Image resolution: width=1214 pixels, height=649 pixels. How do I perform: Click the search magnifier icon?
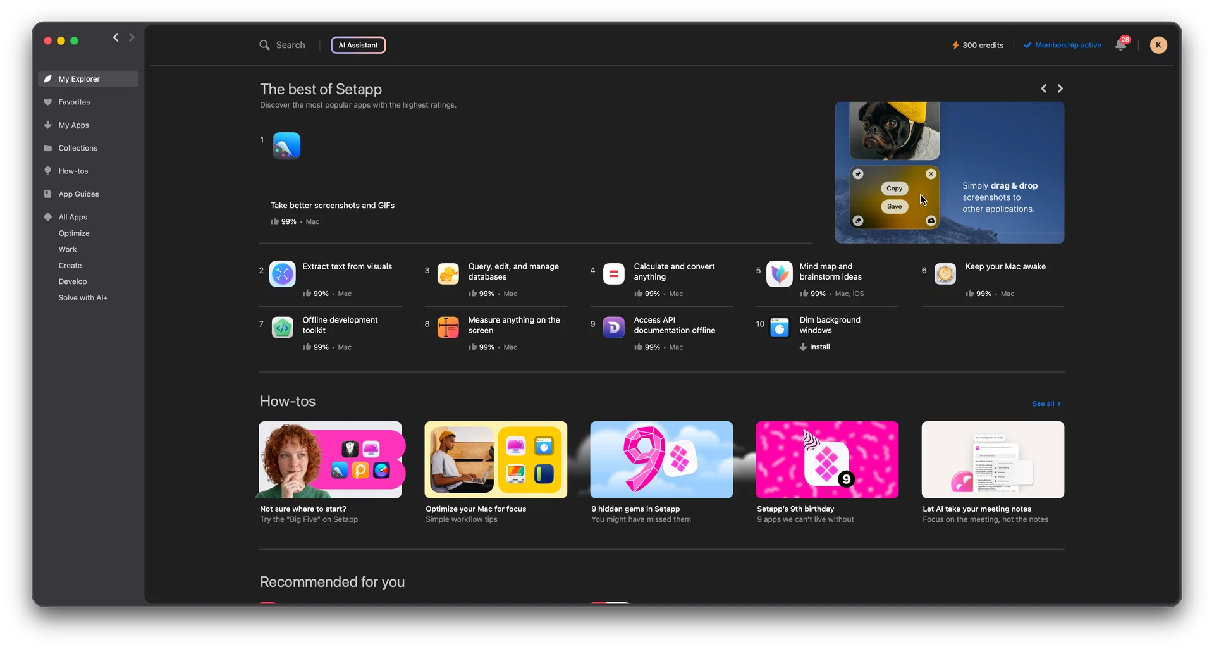264,45
